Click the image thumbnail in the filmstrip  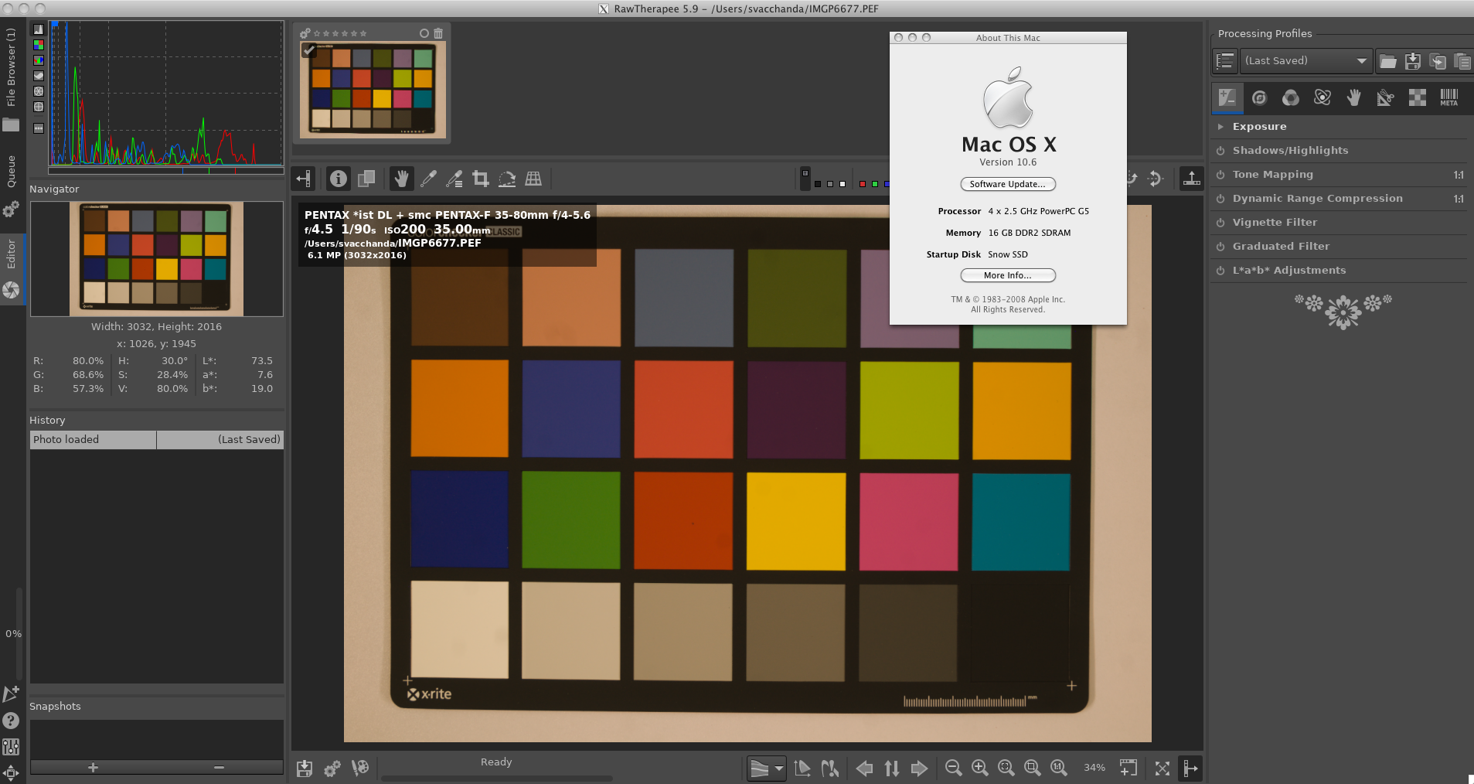372,88
